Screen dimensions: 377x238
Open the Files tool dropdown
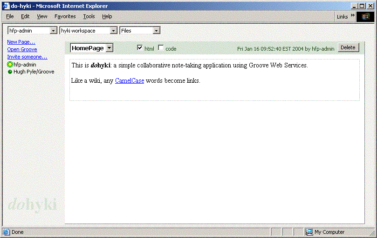click(x=156, y=31)
